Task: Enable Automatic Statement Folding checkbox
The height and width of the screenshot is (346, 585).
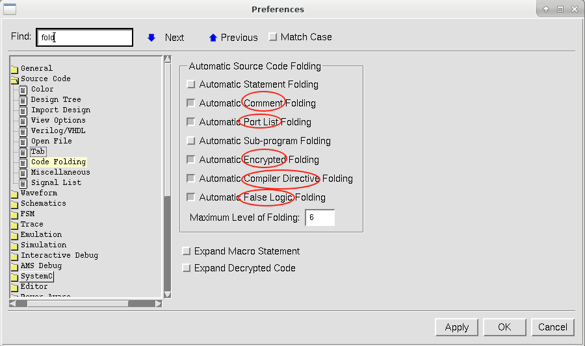Action: (x=191, y=84)
